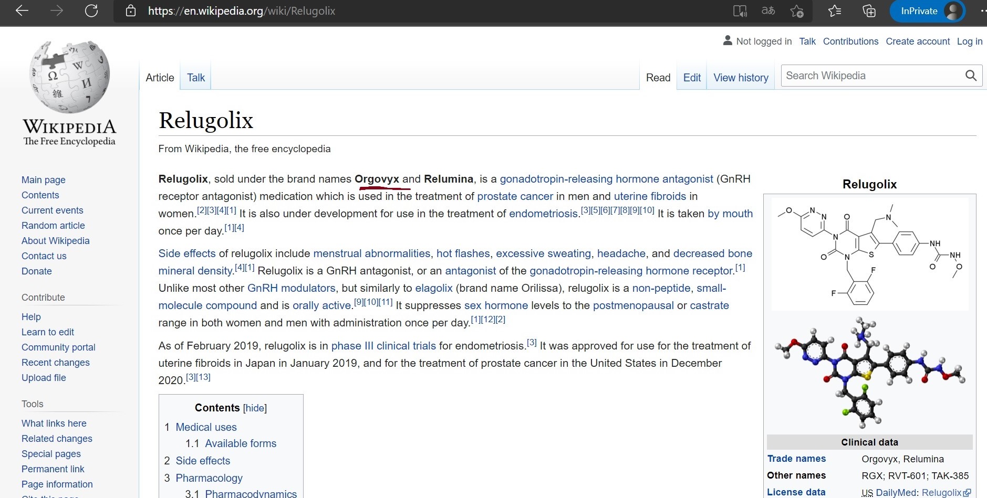Click the Wikipedia globe logo

tap(69, 77)
